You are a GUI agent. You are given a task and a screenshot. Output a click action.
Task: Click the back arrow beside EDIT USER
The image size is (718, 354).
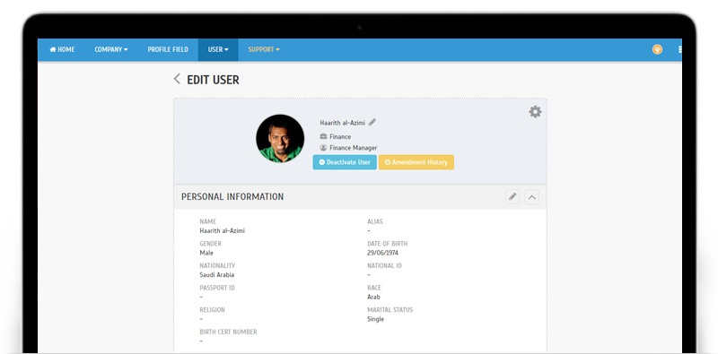177,79
